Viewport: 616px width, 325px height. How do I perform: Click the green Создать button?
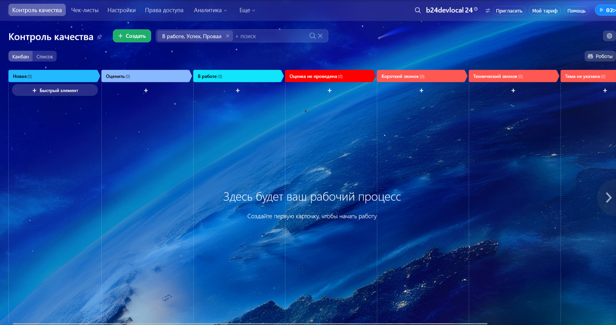coord(132,36)
